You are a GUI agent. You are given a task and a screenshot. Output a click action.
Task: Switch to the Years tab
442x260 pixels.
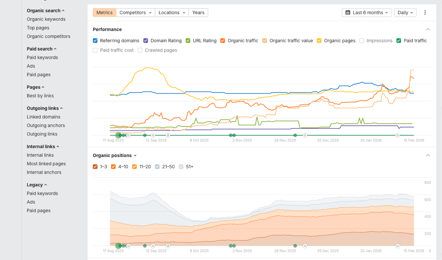click(198, 13)
